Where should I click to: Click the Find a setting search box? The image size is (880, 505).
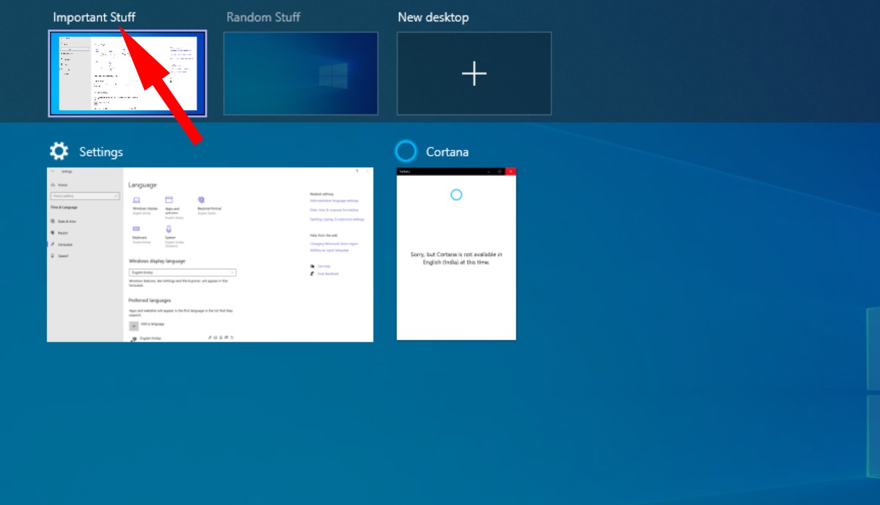85,196
